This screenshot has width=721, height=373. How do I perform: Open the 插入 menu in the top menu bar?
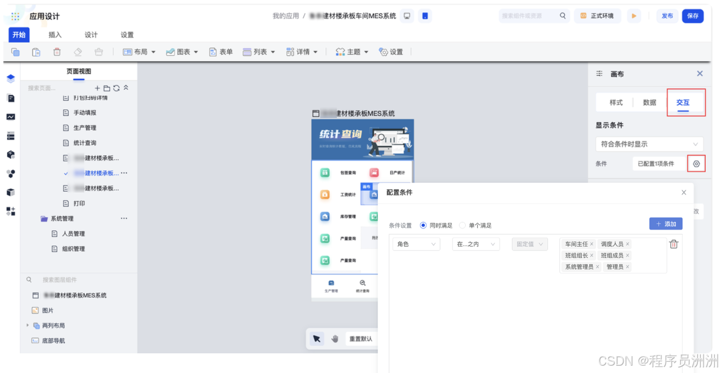[55, 34]
